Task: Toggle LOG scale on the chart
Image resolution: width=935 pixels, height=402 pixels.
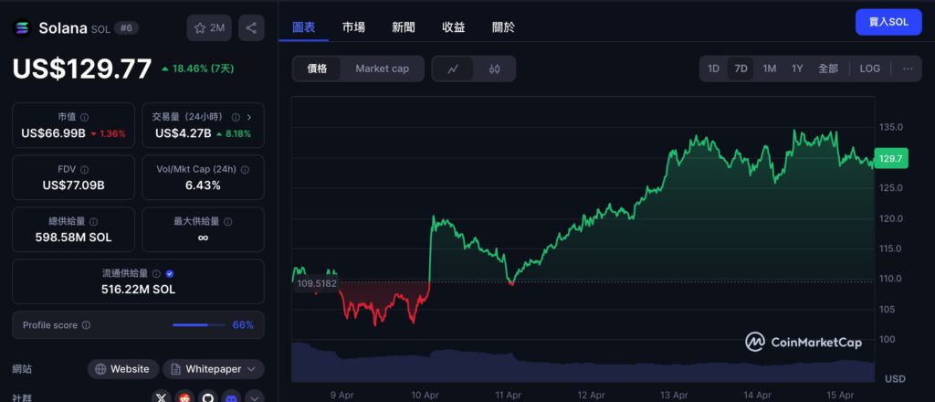Action: (x=870, y=69)
